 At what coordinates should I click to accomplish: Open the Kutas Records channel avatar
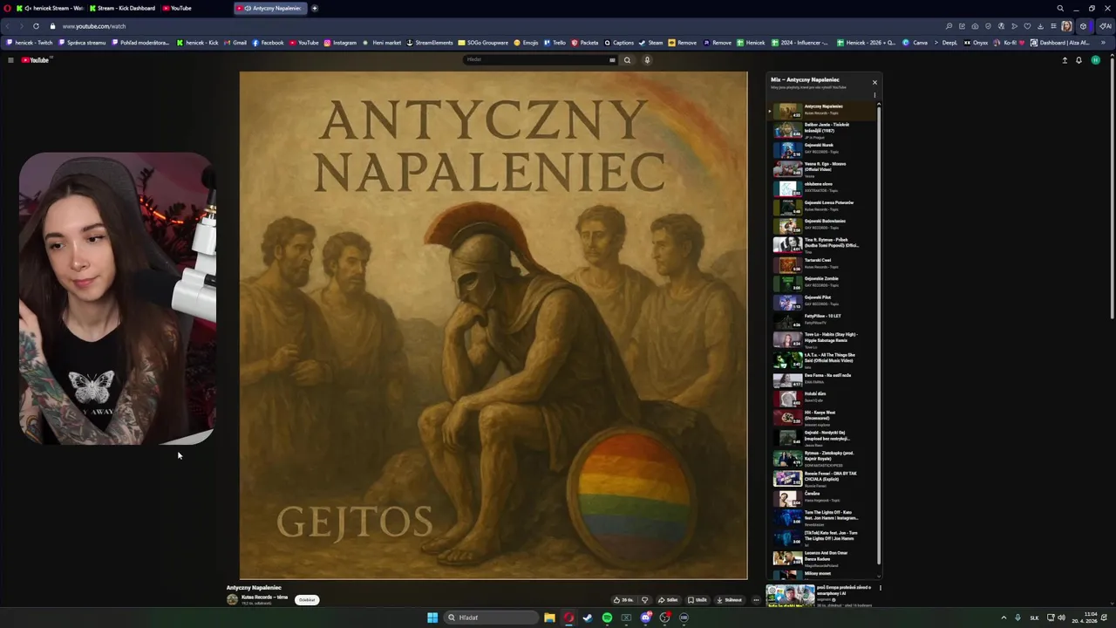pyautogui.click(x=232, y=599)
